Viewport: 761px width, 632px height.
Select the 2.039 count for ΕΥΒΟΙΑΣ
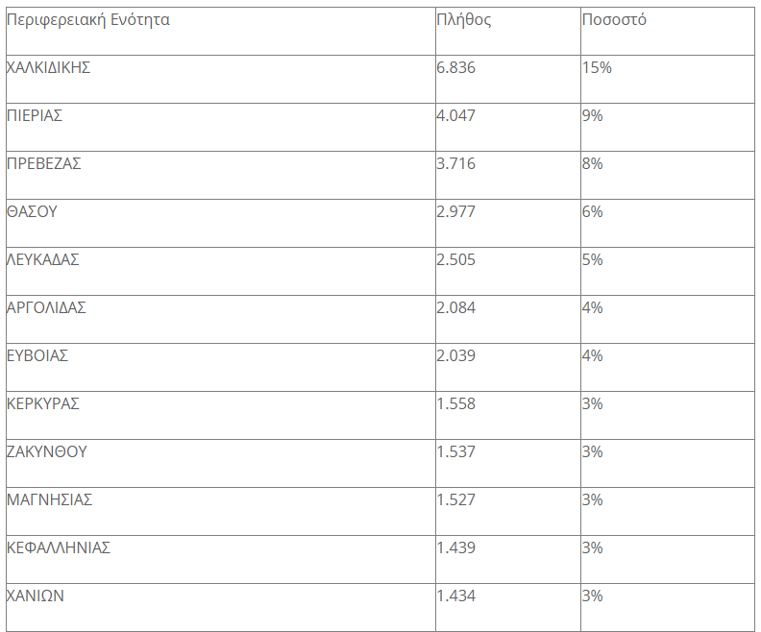pos(456,356)
